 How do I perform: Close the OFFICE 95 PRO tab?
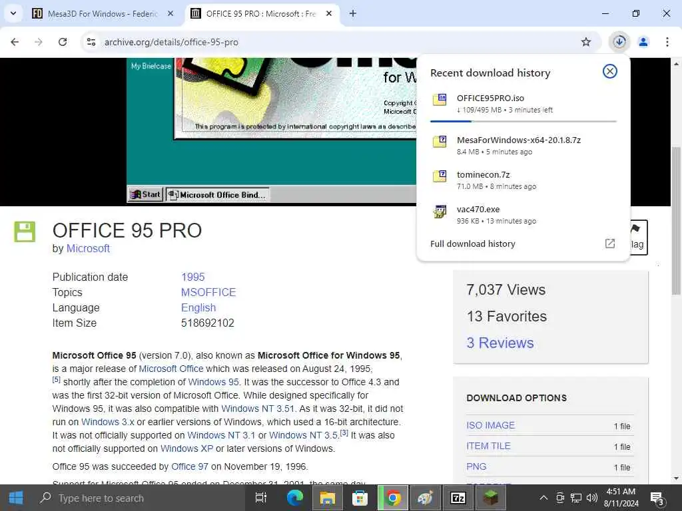[329, 13]
